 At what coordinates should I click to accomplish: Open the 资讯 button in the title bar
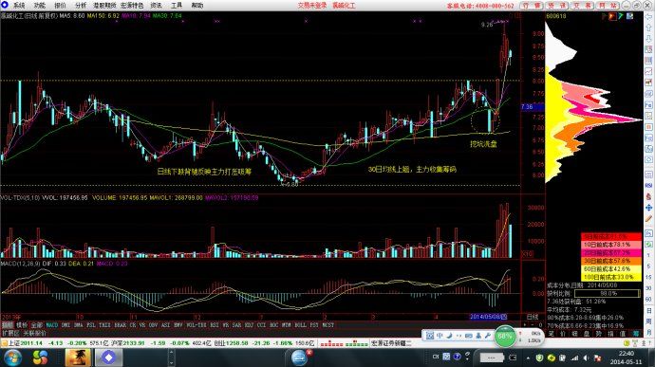(557, 6)
